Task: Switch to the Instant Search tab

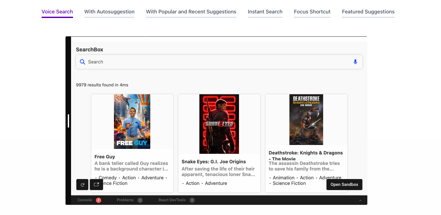Action: click(x=265, y=11)
